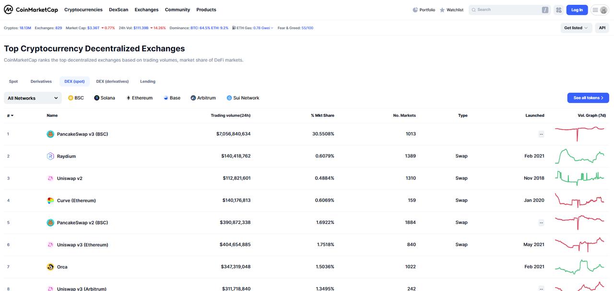Click the API button
614x291 pixels.
click(602, 28)
